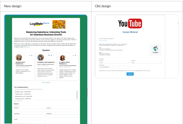Click the Email address field in old design

tap(114, 67)
